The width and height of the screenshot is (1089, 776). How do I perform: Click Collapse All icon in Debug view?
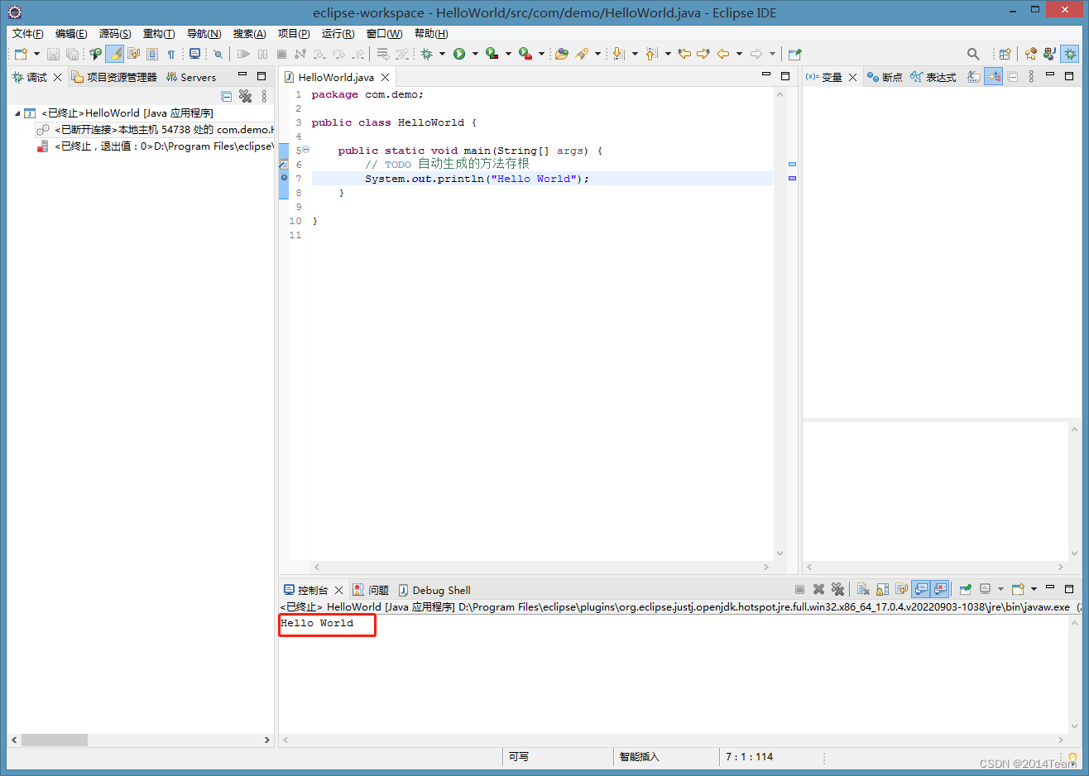point(227,96)
